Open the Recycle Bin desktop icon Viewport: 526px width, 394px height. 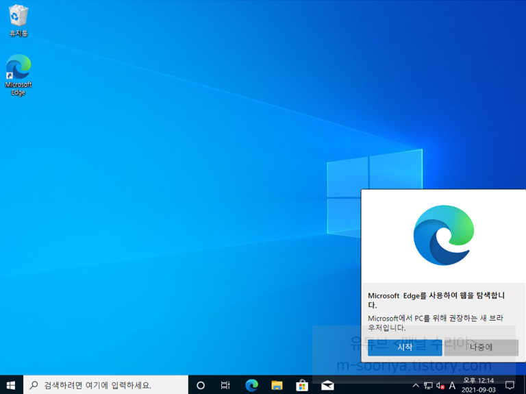[18, 20]
